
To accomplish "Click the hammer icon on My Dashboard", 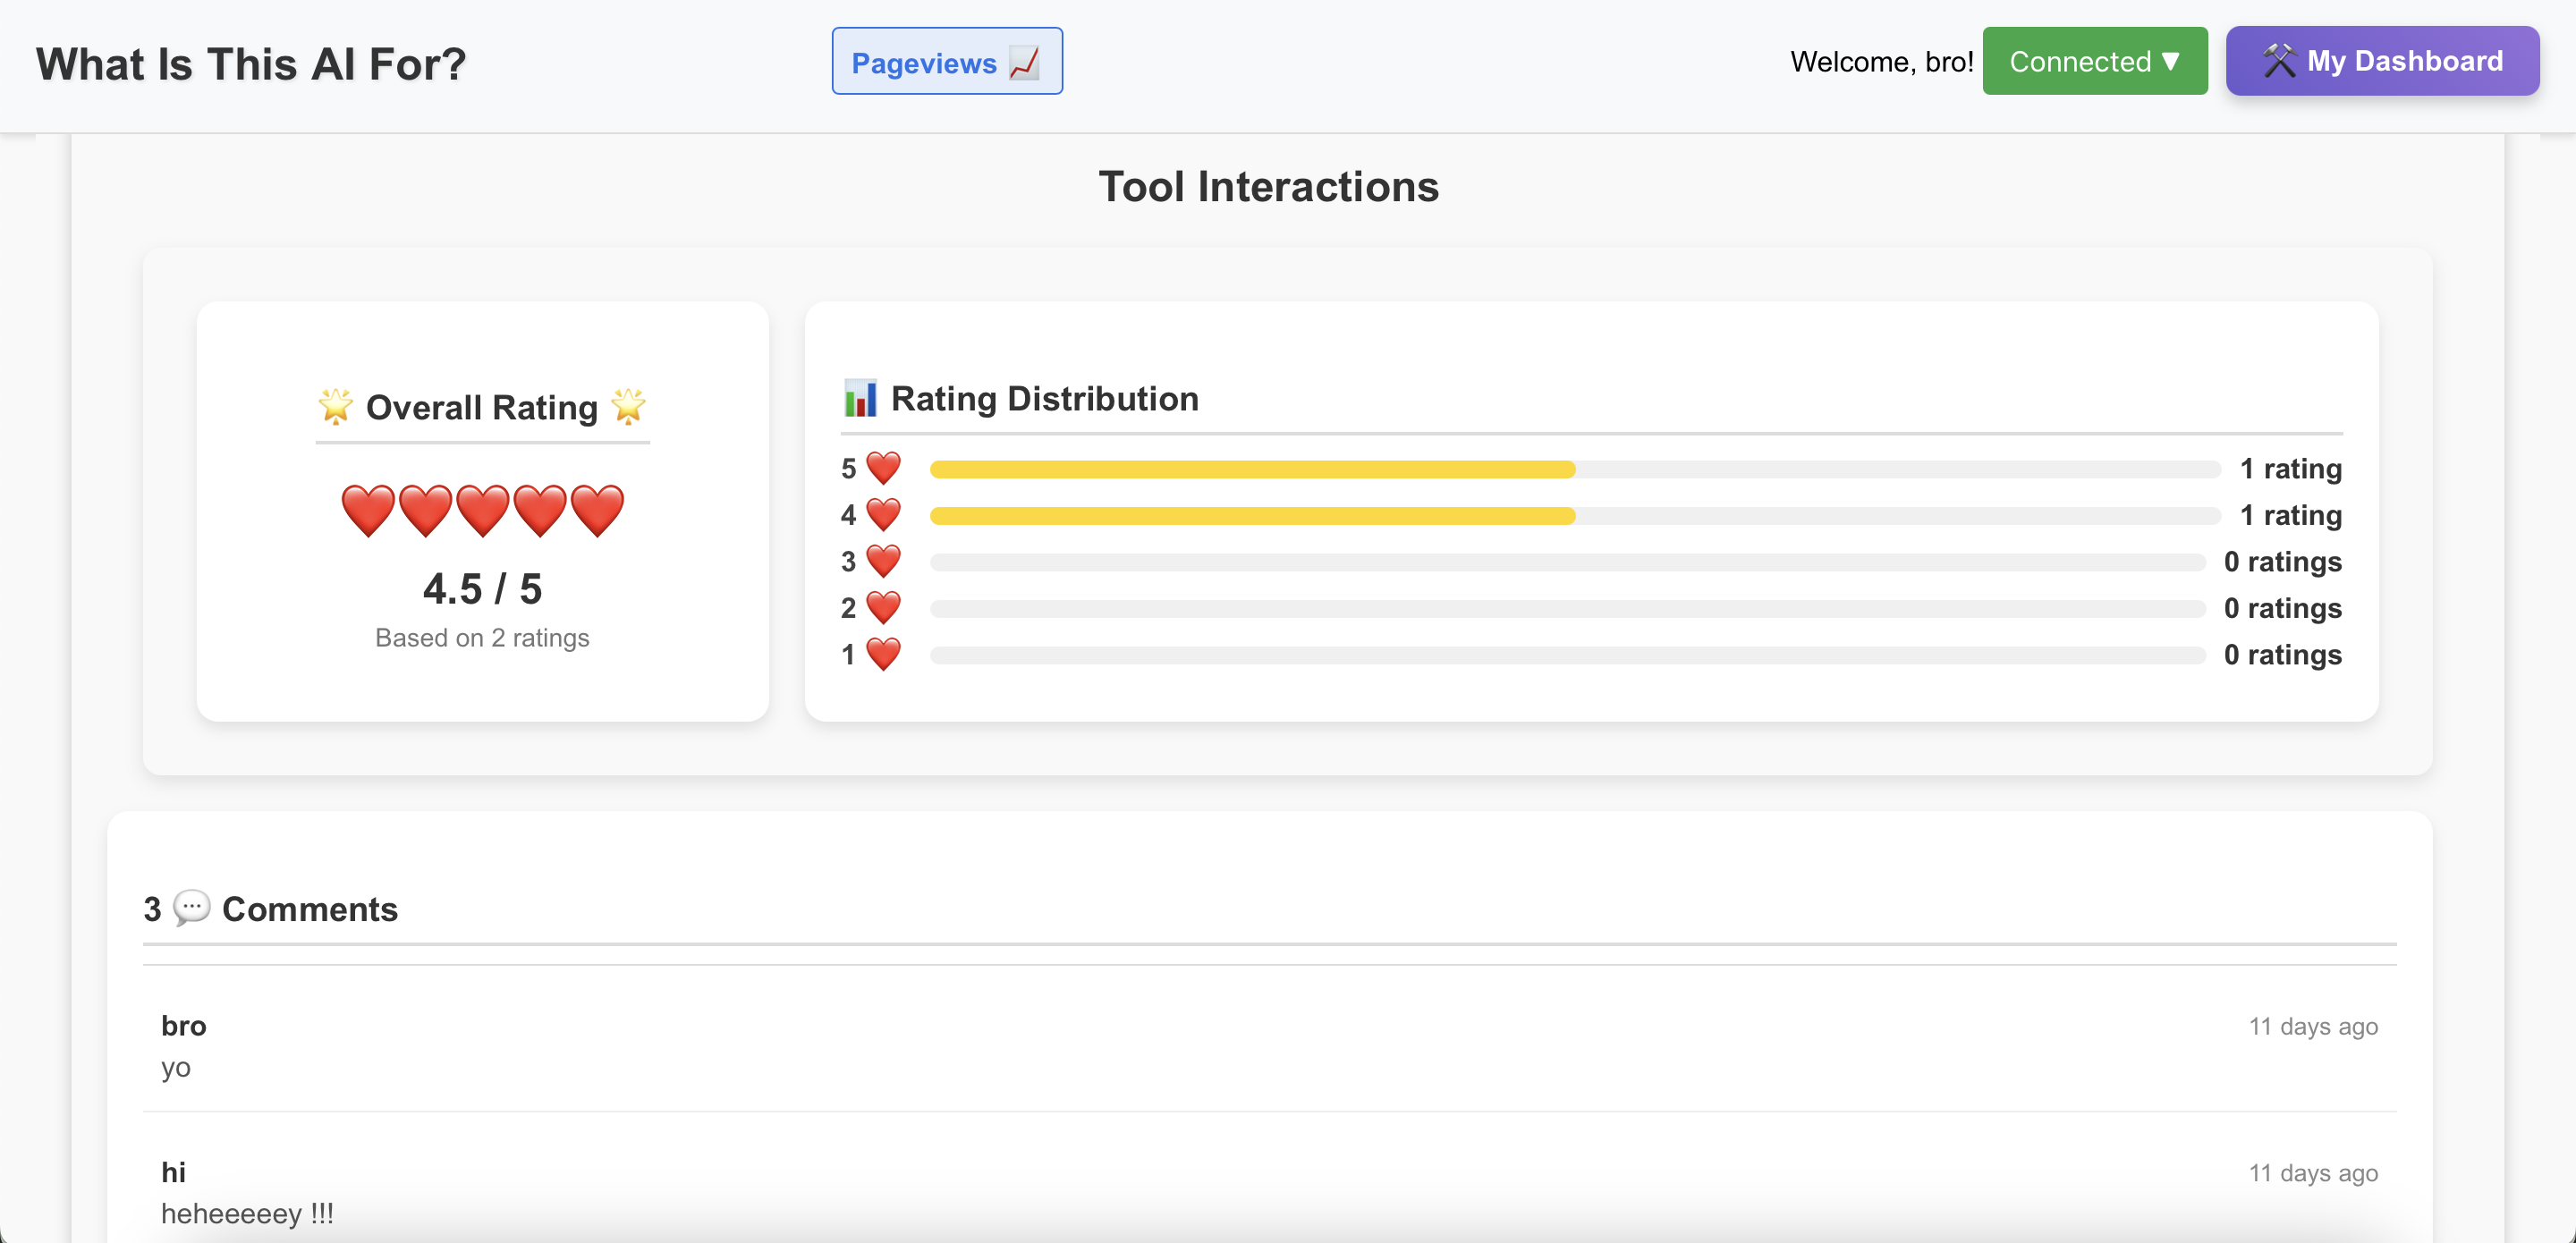I will (x=2279, y=61).
